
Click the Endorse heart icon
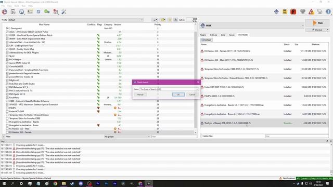[x=303, y=11]
